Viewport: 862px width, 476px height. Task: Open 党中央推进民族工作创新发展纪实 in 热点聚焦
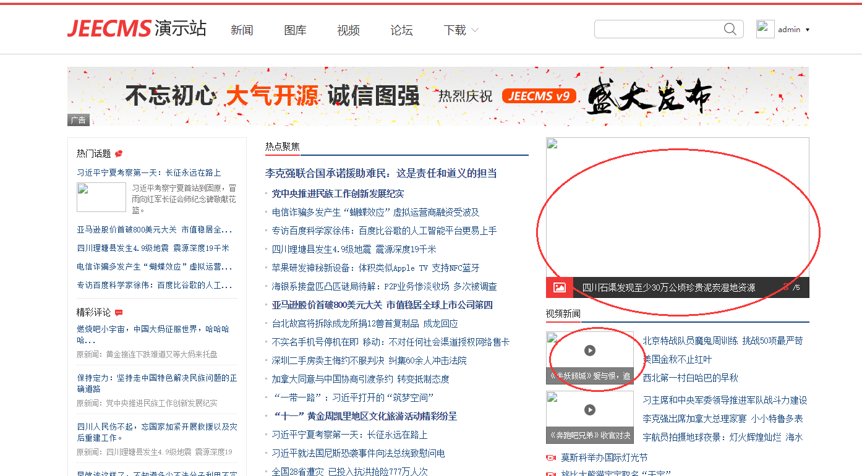coord(338,193)
